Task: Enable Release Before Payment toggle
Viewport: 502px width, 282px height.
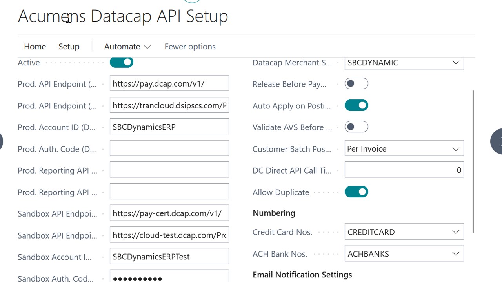Action: tap(356, 83)
